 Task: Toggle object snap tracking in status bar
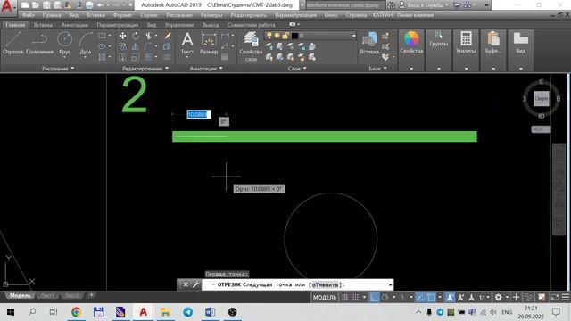point(420,297)
